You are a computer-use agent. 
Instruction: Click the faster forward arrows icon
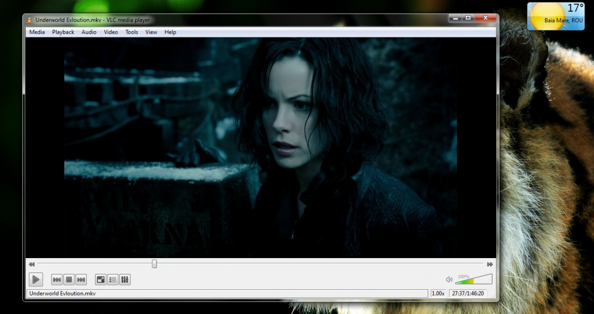[x=490, y=265]
